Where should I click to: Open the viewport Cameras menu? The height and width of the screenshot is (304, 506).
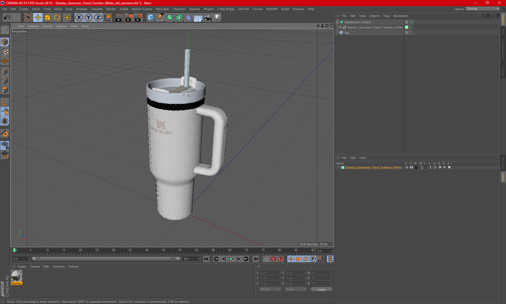tap(33, 26)
